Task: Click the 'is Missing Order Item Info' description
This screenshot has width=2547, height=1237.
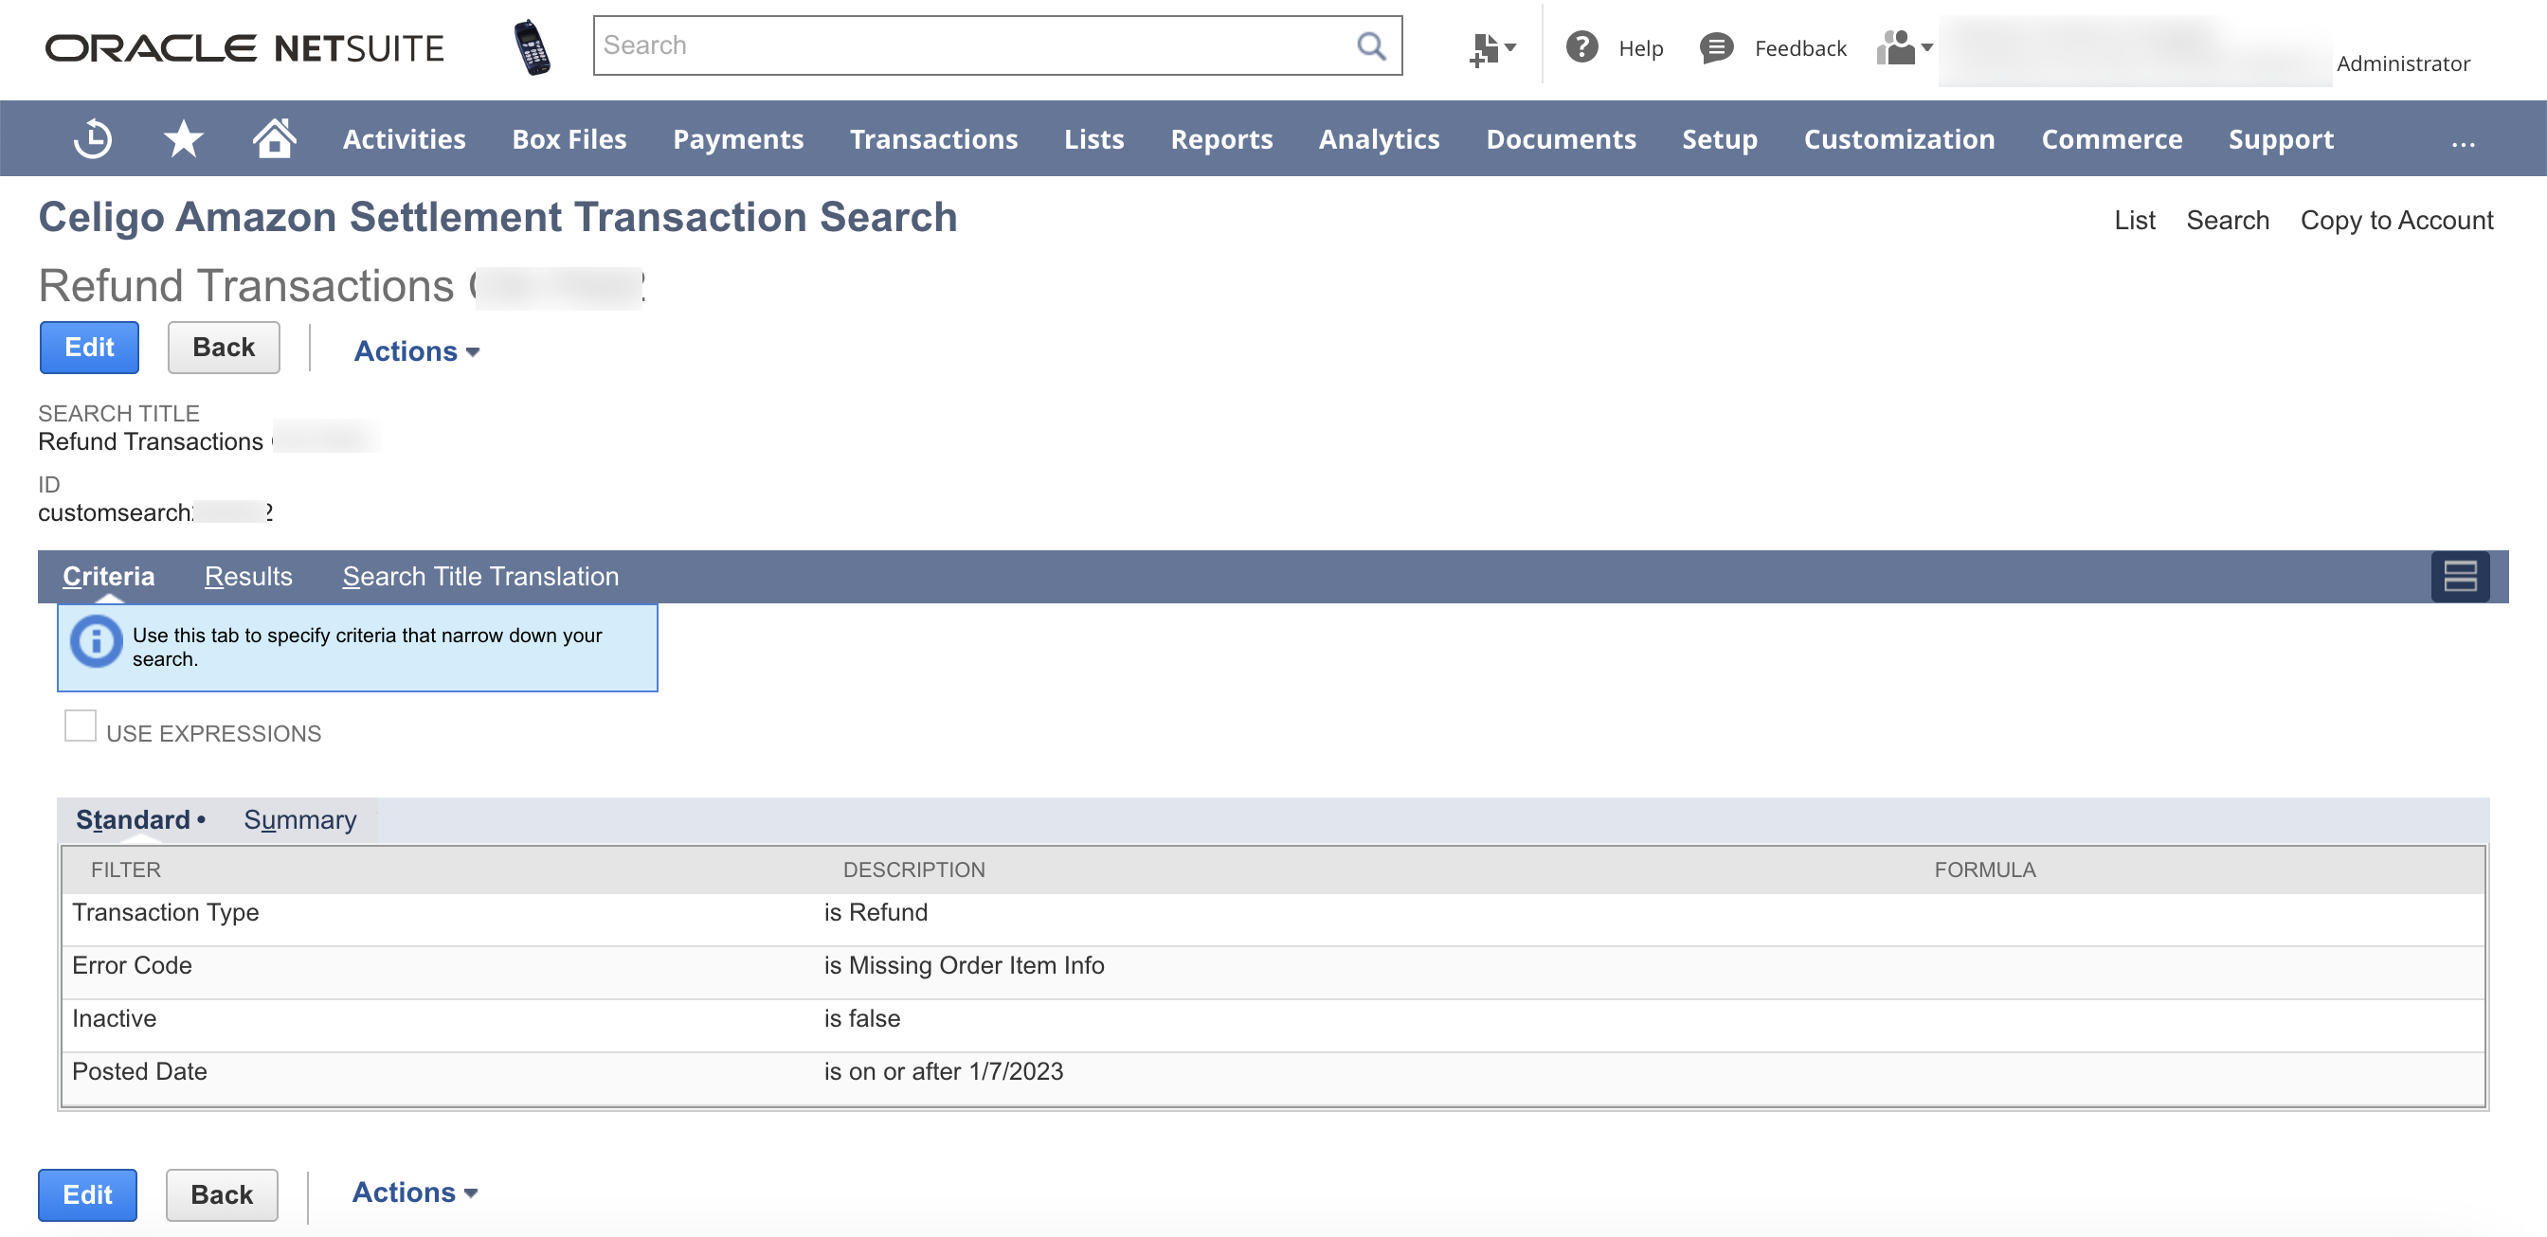Action: 963,965
